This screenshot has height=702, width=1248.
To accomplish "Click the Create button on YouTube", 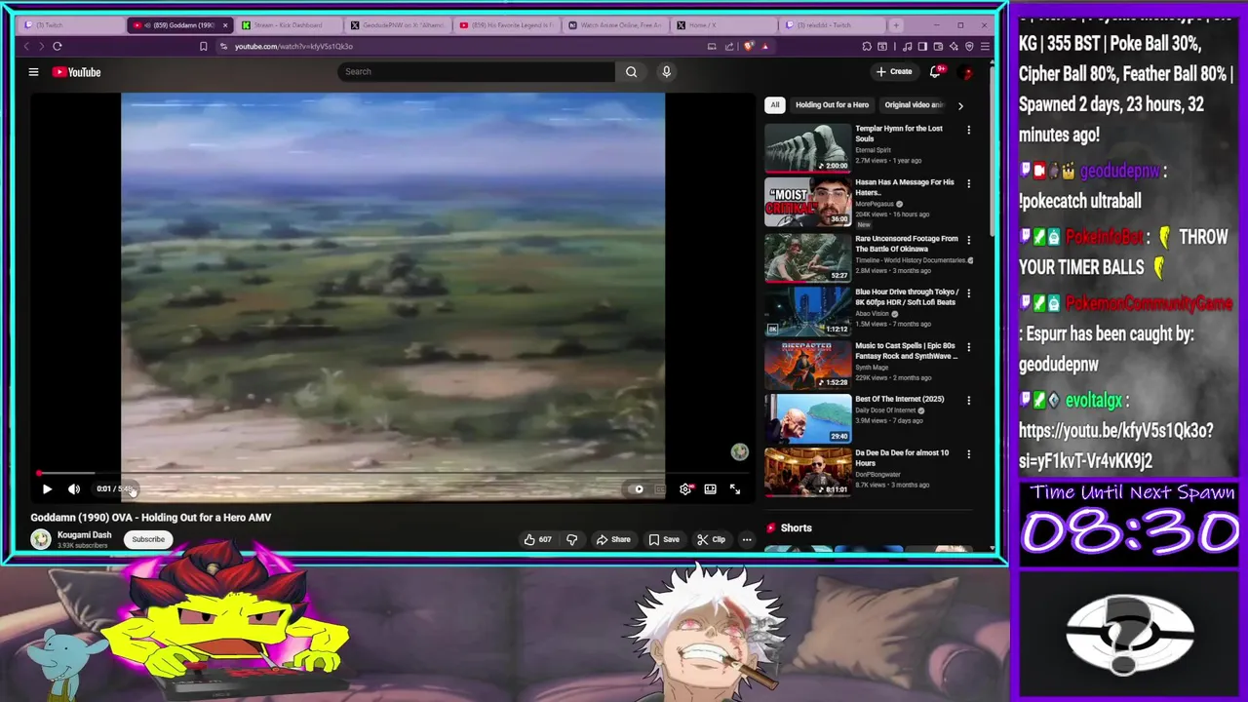I will pos(894,71).
